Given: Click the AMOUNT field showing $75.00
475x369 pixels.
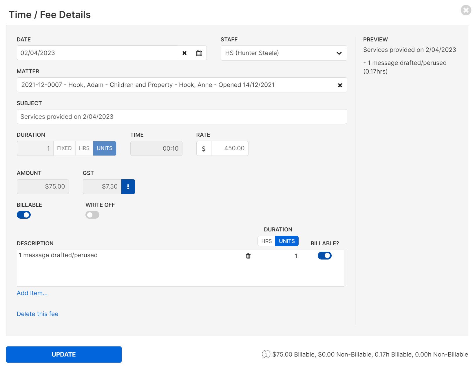Looking at the screenshot, I should (x=43, y=187).
